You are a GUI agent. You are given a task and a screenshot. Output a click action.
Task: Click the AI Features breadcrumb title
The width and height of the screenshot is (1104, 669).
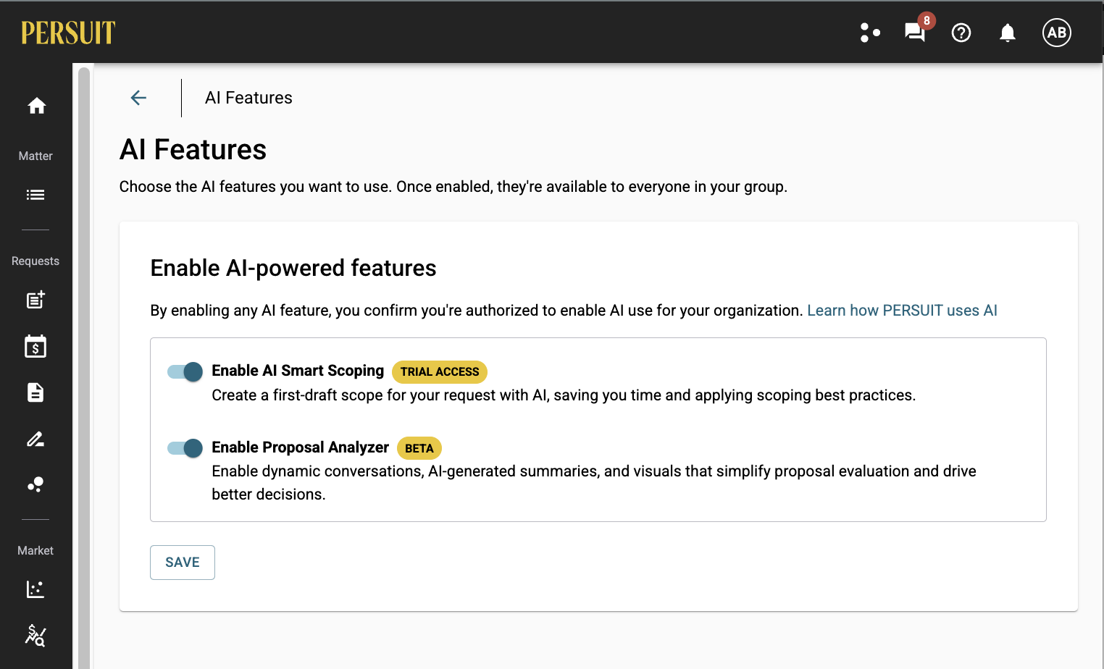(248, 98)
